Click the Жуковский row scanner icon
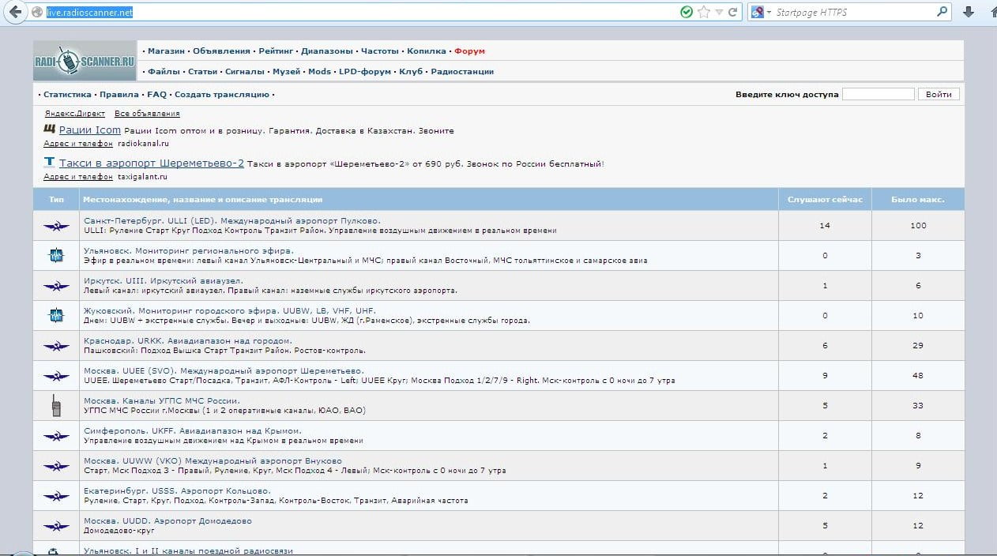The width and height of the screenshot is (997, 556). click(56, 316)
